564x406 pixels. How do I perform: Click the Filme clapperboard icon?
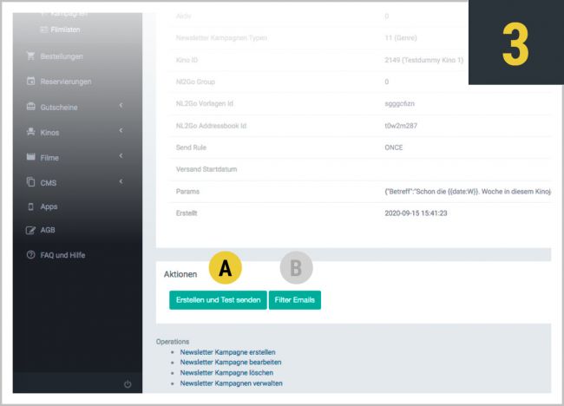[31, 157]
